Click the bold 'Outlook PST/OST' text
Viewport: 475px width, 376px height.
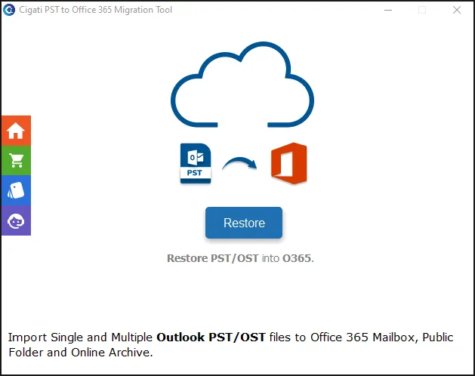click(211, 337)
